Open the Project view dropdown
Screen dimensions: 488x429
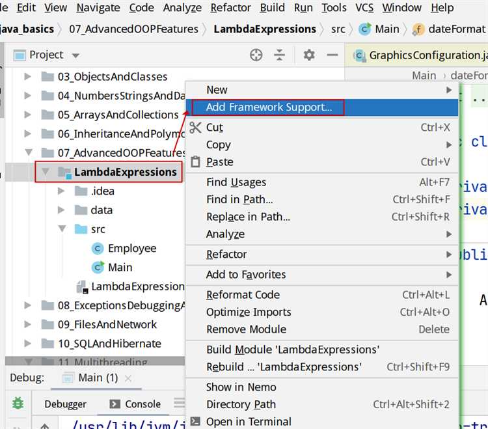click(x=75, y=56)
